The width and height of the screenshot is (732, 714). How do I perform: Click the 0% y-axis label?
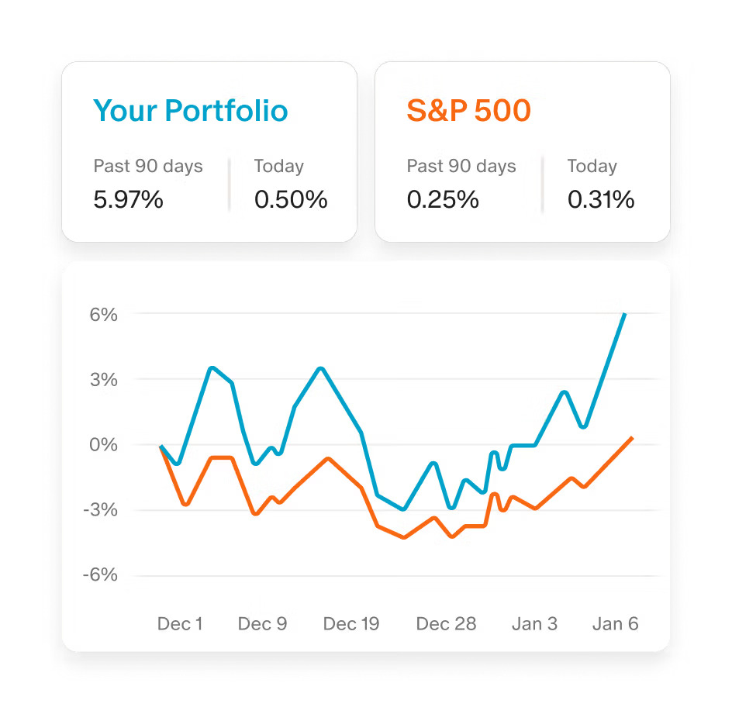(x=103, y=445)
